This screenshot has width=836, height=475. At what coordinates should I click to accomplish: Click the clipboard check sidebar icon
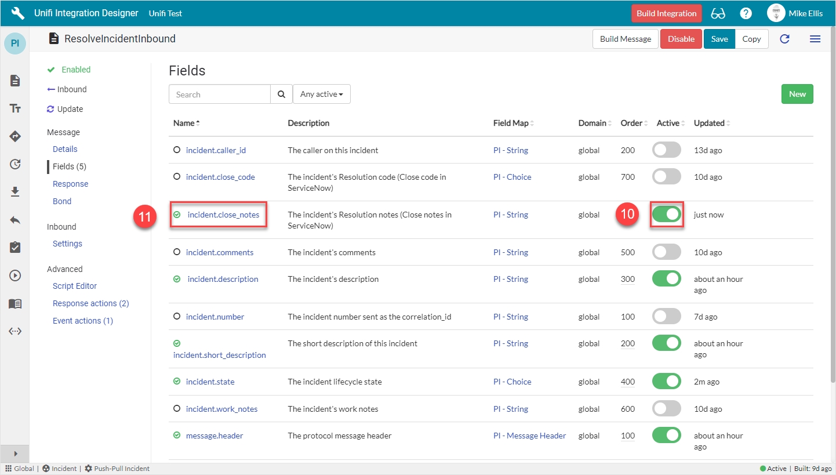tap(15, 248)
